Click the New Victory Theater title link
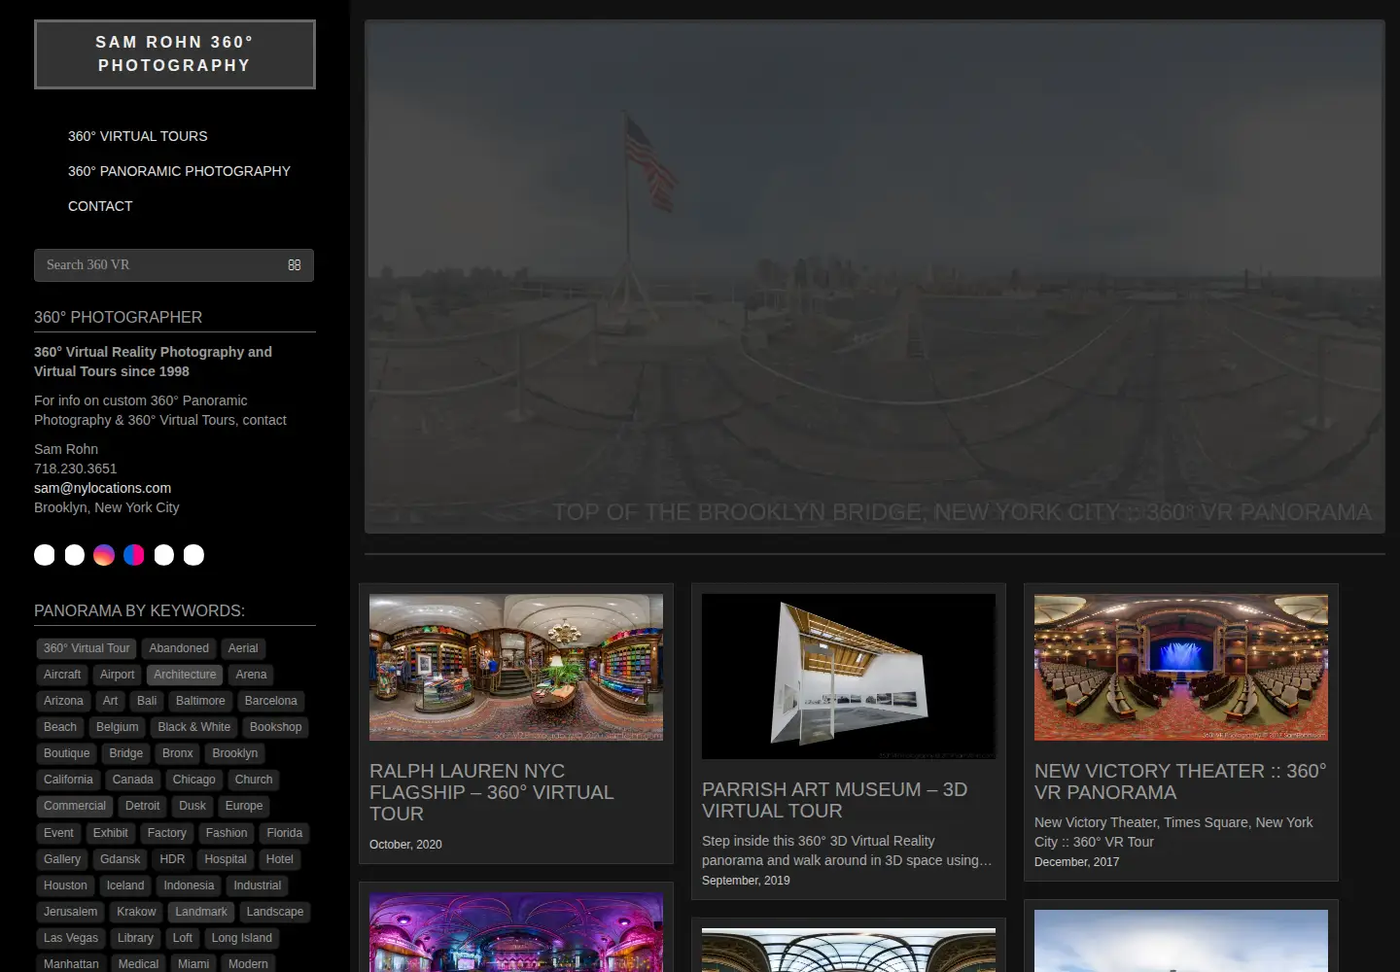Screen dimensions: 1400x972 (1180, 781)
